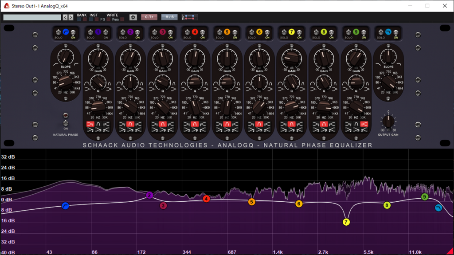Image resolution: width=454 pixels, height=255 pixels.
Task: Flip the SOLO switch for band 5
Action: (219, 32)
